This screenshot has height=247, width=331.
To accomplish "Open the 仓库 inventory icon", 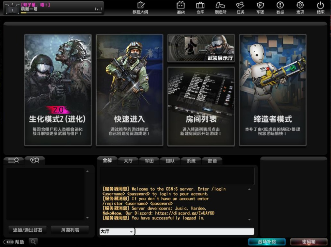I will (x=200, y=8).
